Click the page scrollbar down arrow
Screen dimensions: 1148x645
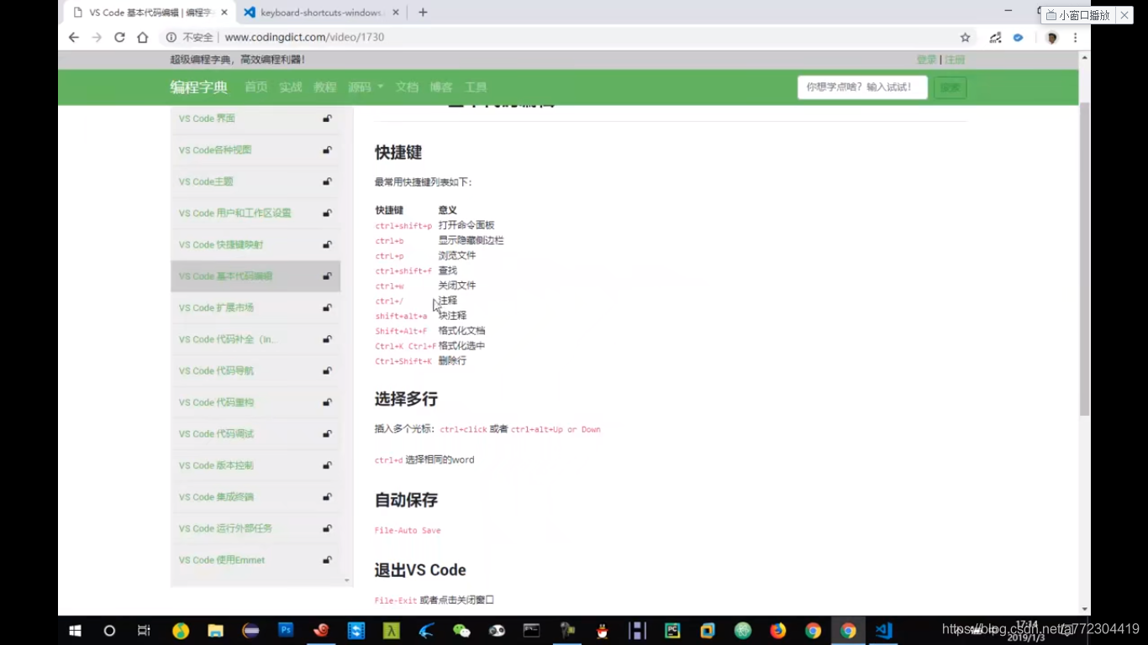pyautogui.click(x=1084, y=609)
